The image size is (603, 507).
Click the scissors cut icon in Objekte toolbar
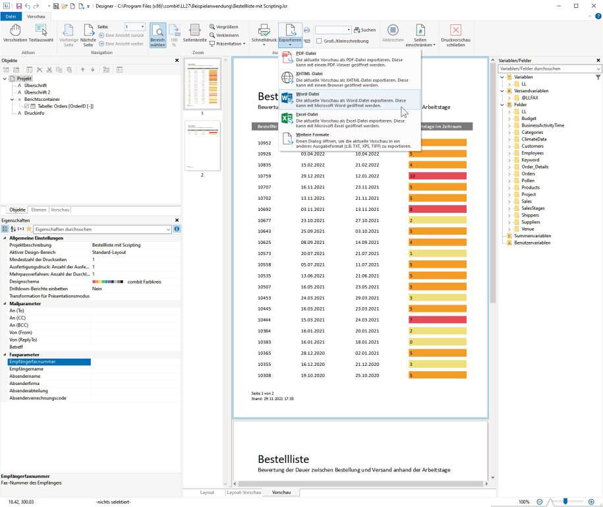click(x=49, y=70)
